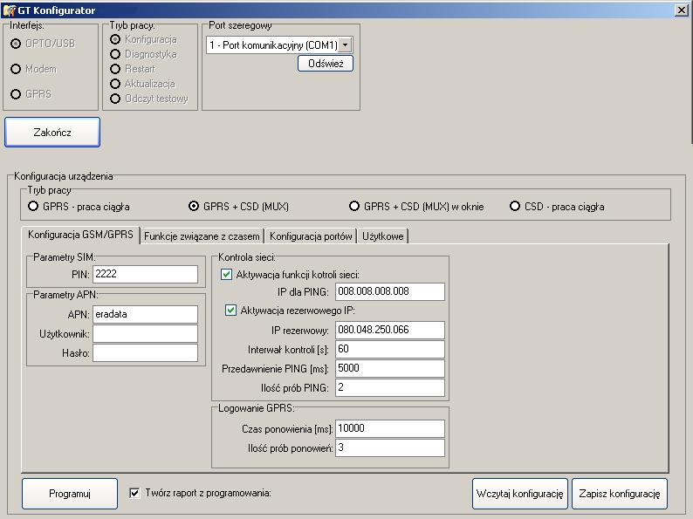Close the GT Konfigurator window
Image resolution: width=693 pixels, height=519 pixels.
pos(682,10)
